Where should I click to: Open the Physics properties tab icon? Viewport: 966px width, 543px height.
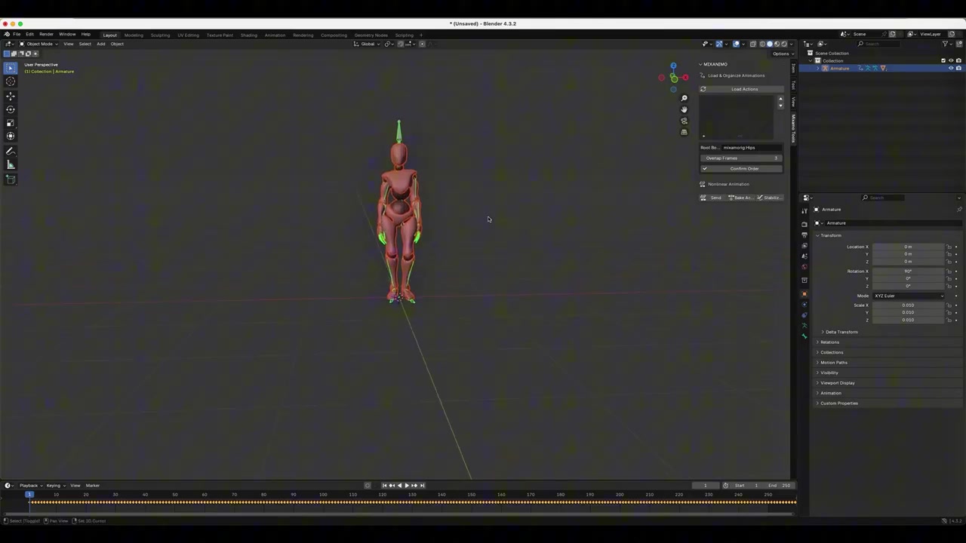(x=804, y=305)
